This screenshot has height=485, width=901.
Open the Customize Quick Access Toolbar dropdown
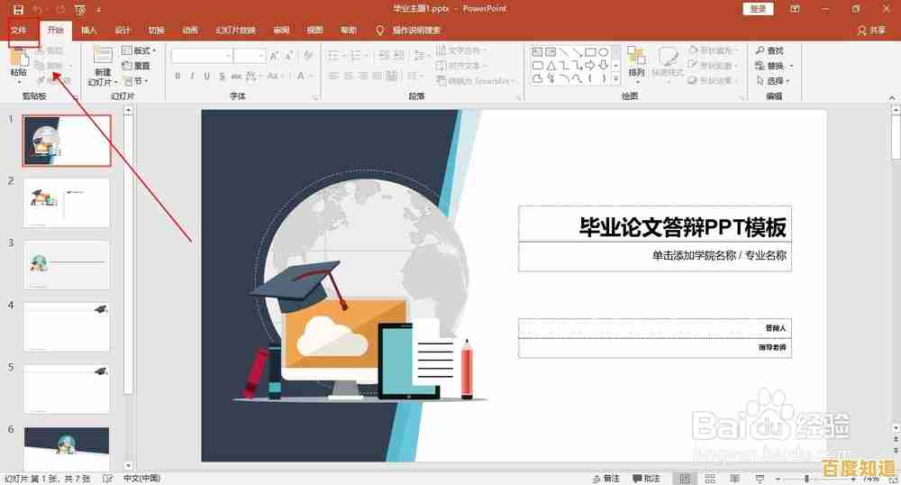coord(98,9)
